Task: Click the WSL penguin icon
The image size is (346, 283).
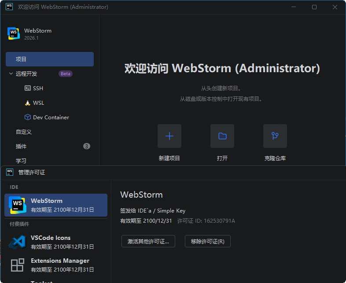Action: pos(28,103)
